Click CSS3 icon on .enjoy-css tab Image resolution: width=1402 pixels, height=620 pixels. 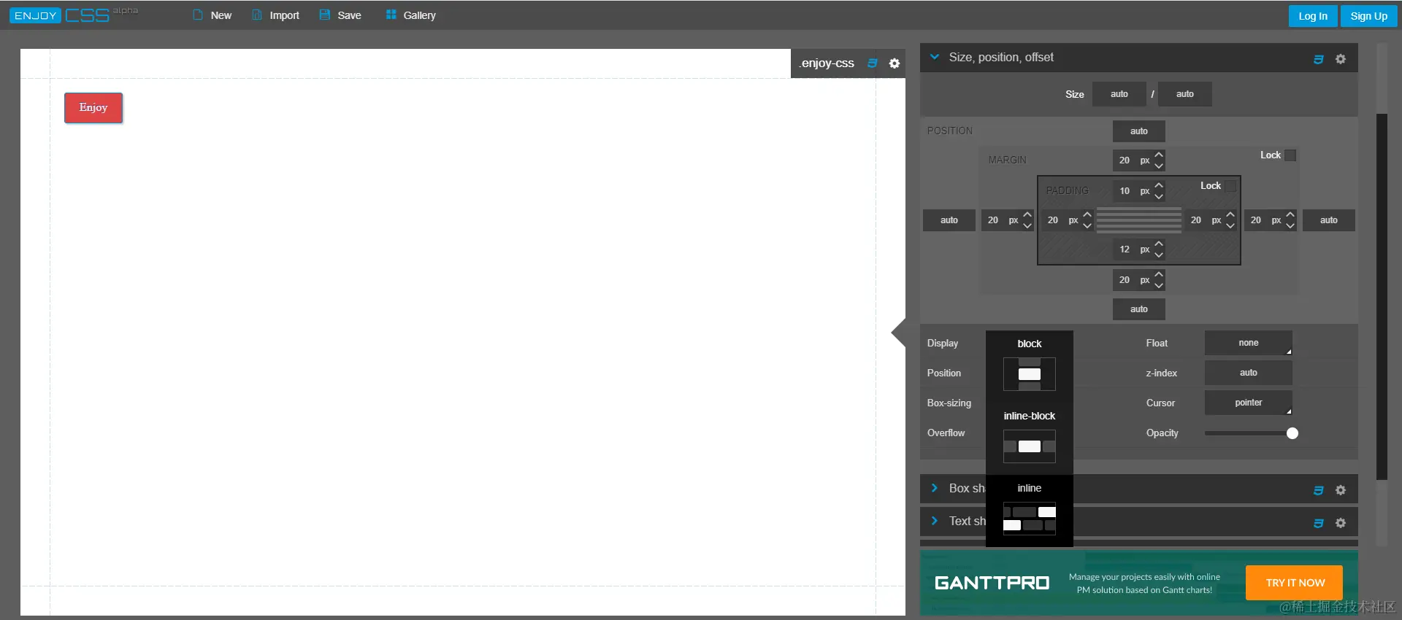tap(873, 63)
